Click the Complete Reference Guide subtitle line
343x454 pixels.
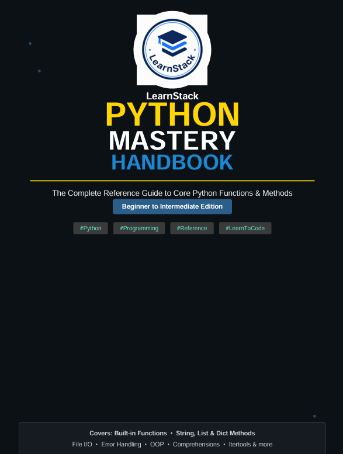[x=172, y=193]
